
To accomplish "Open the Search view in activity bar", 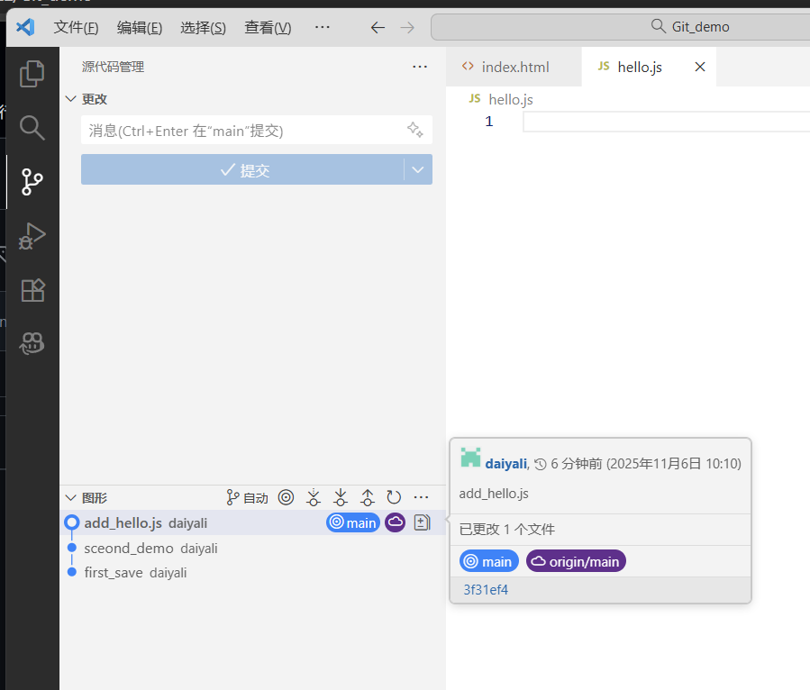I will click(32, 128).
